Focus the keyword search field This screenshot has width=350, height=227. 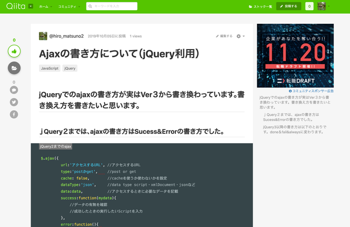pyautogui.click(x=112, y=6)
